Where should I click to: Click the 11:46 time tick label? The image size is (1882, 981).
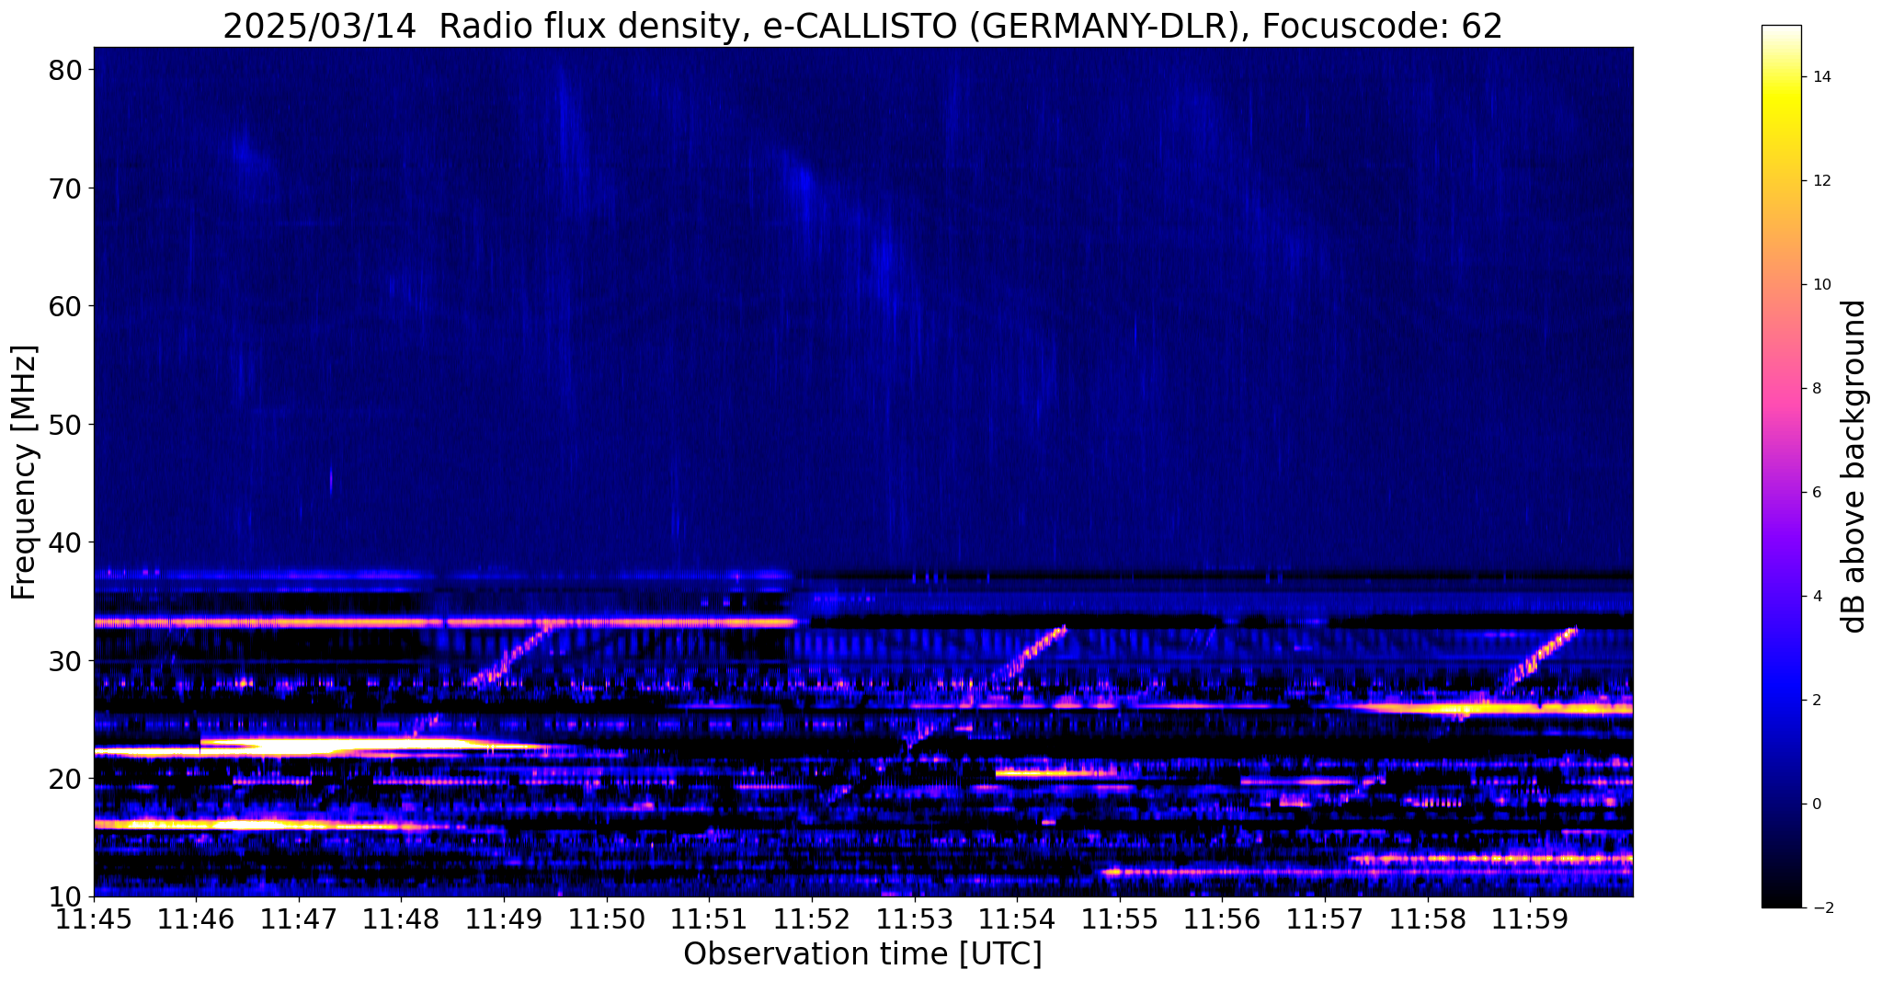pos(196,919)
